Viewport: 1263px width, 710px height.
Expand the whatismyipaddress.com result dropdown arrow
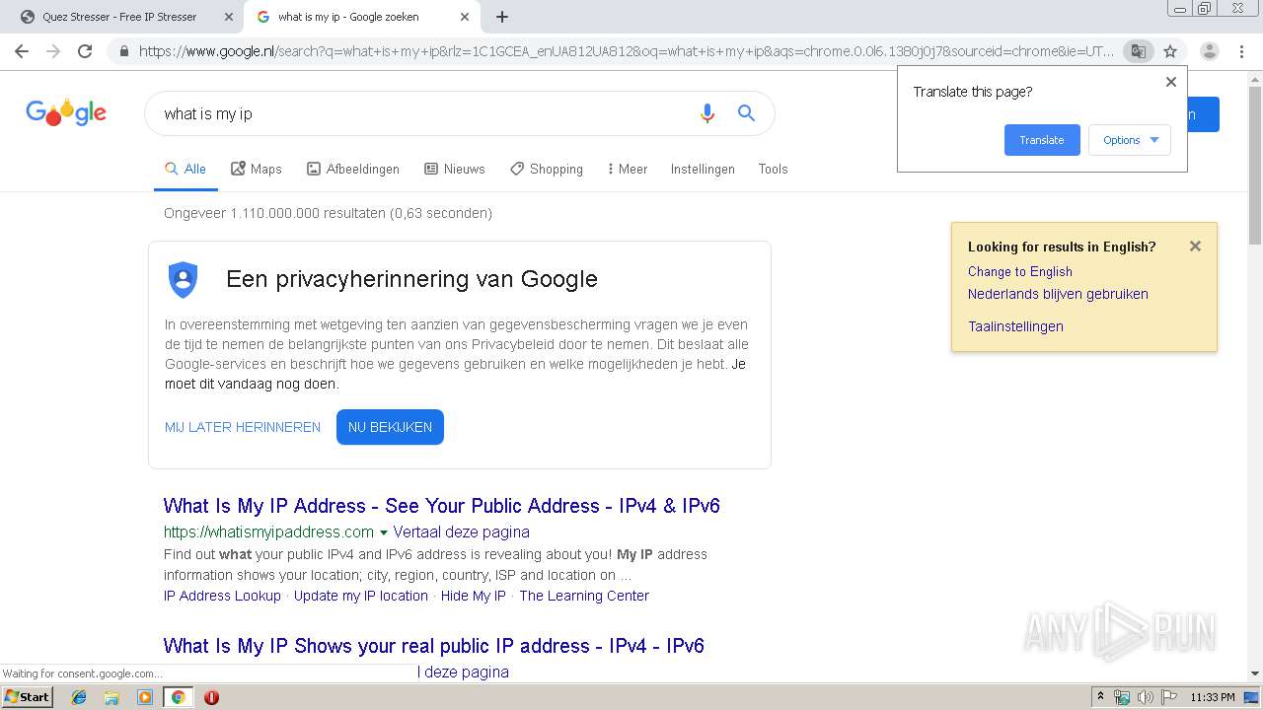384,532
